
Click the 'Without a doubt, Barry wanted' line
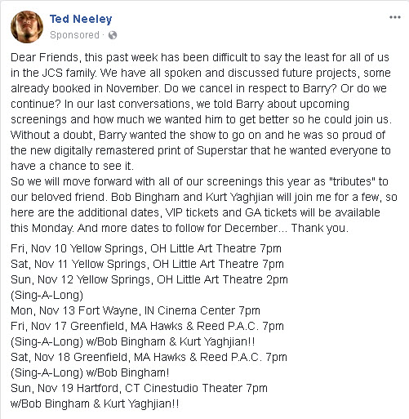click(198, 135)
